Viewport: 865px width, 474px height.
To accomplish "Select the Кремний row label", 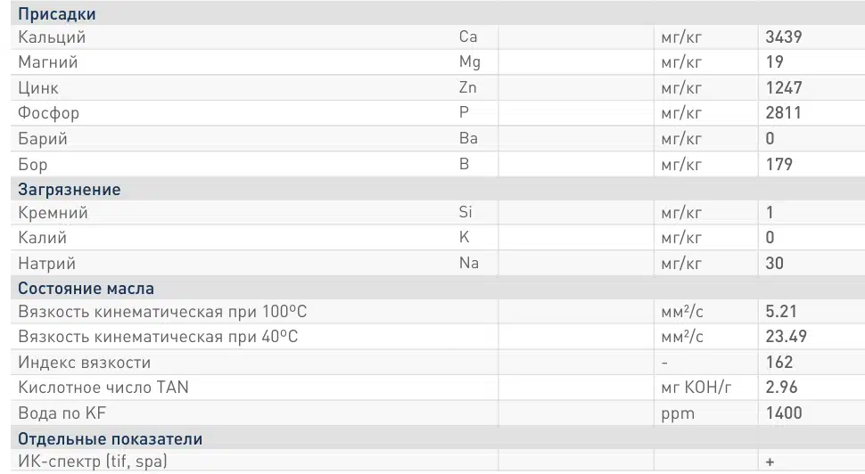I will tap(53, 212).
